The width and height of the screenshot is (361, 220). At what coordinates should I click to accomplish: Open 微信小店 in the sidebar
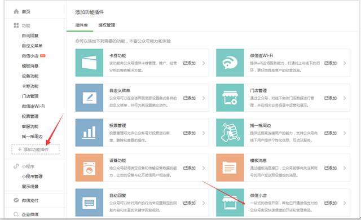(x=30, y=56)
